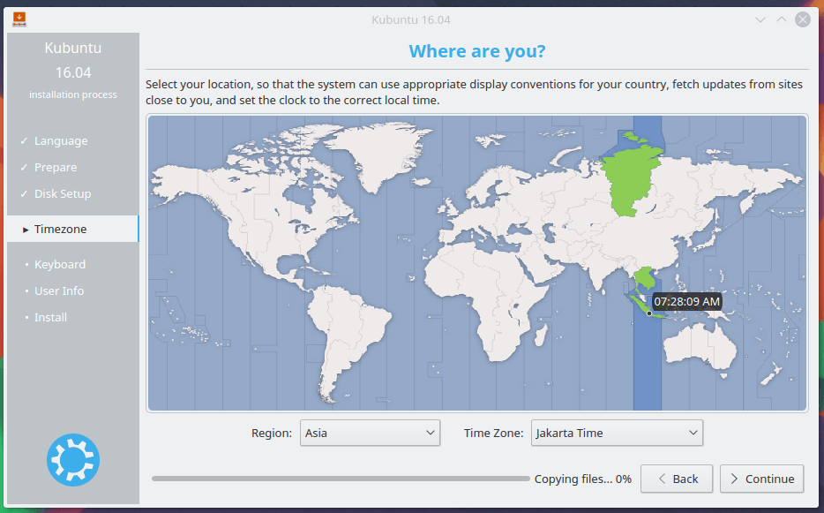Minimize window using title bar down chevron
Viewport: 824px width, 513px height.
click(760, 20)
